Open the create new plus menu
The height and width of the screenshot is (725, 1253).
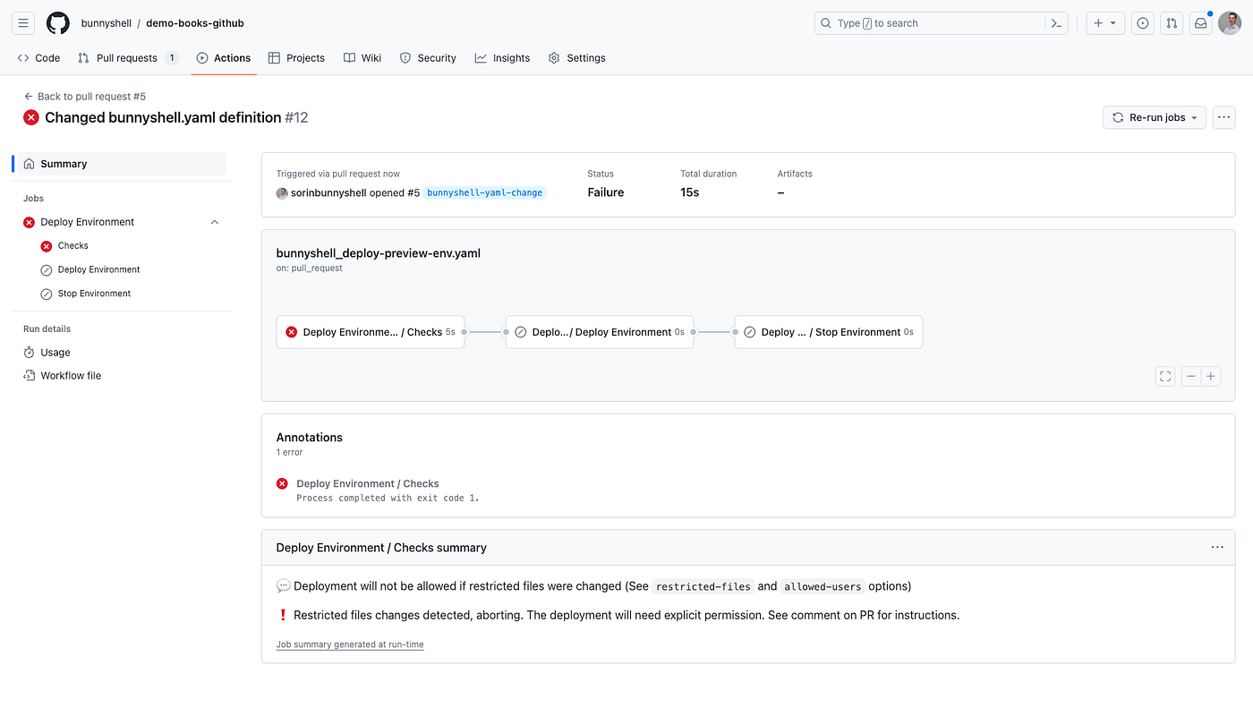[x=1105, y=23]
